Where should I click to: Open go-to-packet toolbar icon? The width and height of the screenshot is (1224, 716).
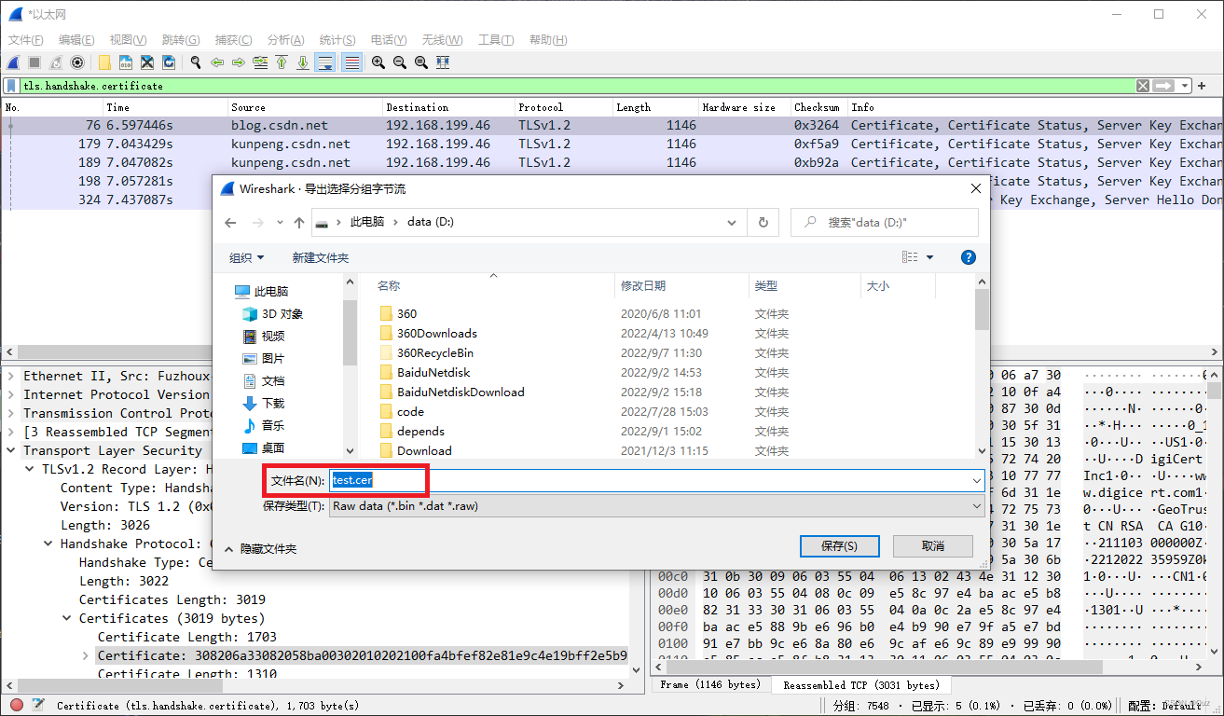[260, 62]
